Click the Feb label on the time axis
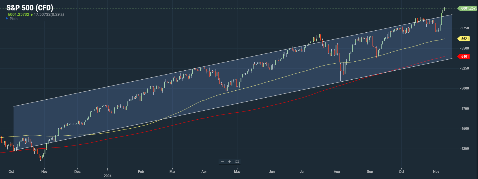Screen dimensions: 478x179 pyautogui.click(x=141, y=171)
